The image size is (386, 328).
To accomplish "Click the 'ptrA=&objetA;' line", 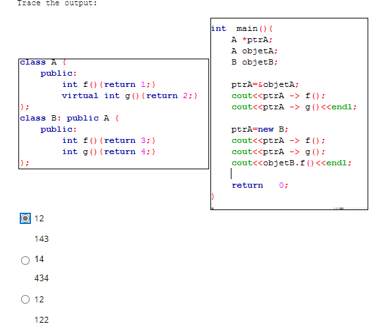I will 265,84.
